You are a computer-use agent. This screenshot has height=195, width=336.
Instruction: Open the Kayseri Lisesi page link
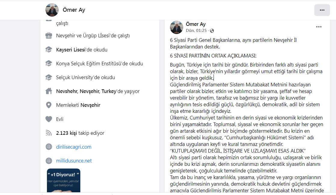click(x=71, y=50)
